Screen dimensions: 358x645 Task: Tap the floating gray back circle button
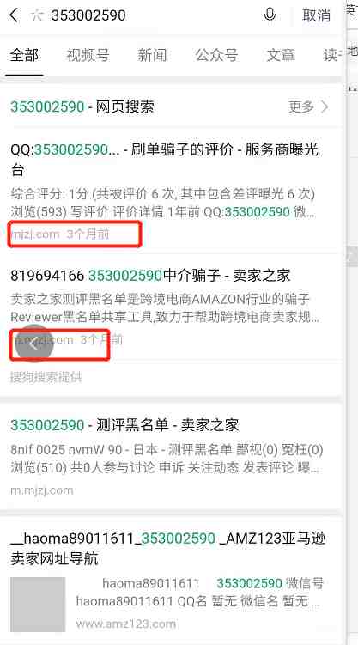click(34, 344)
